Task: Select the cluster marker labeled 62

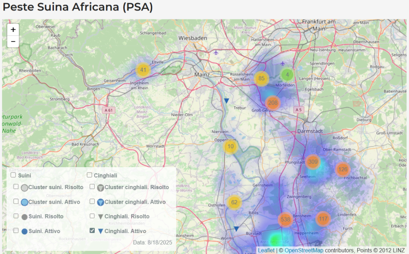Action: (234, 202)
